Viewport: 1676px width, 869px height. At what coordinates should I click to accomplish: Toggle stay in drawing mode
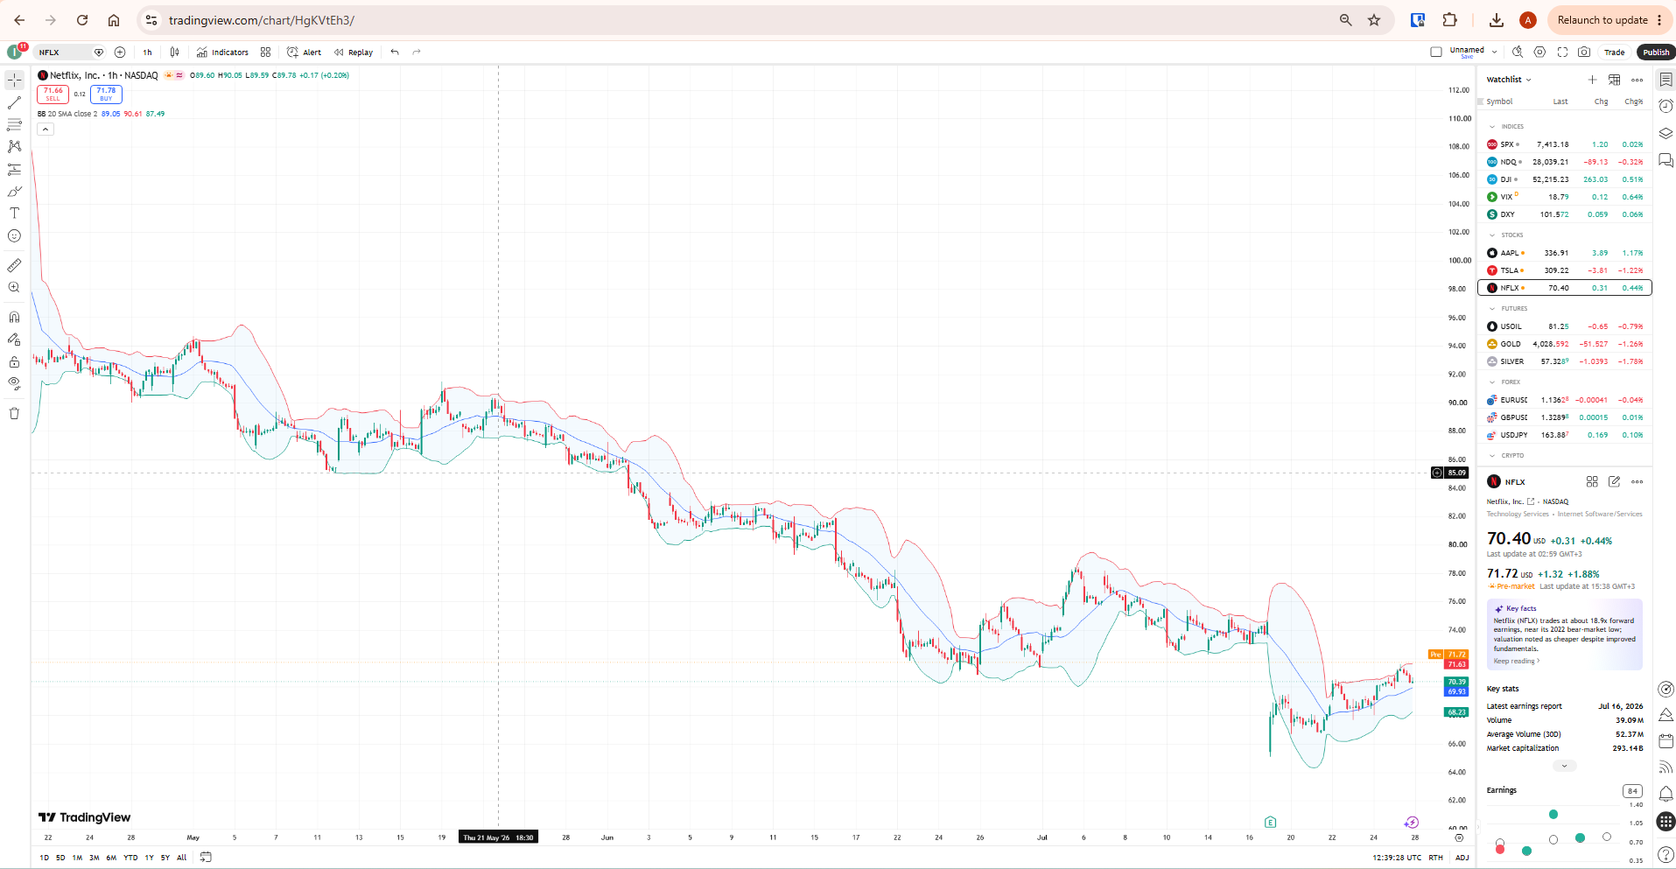[x=14, y=339]
